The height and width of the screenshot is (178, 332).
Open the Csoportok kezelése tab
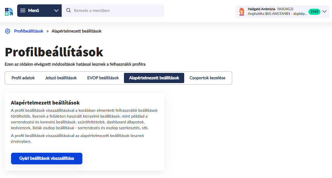coord(207,78)
